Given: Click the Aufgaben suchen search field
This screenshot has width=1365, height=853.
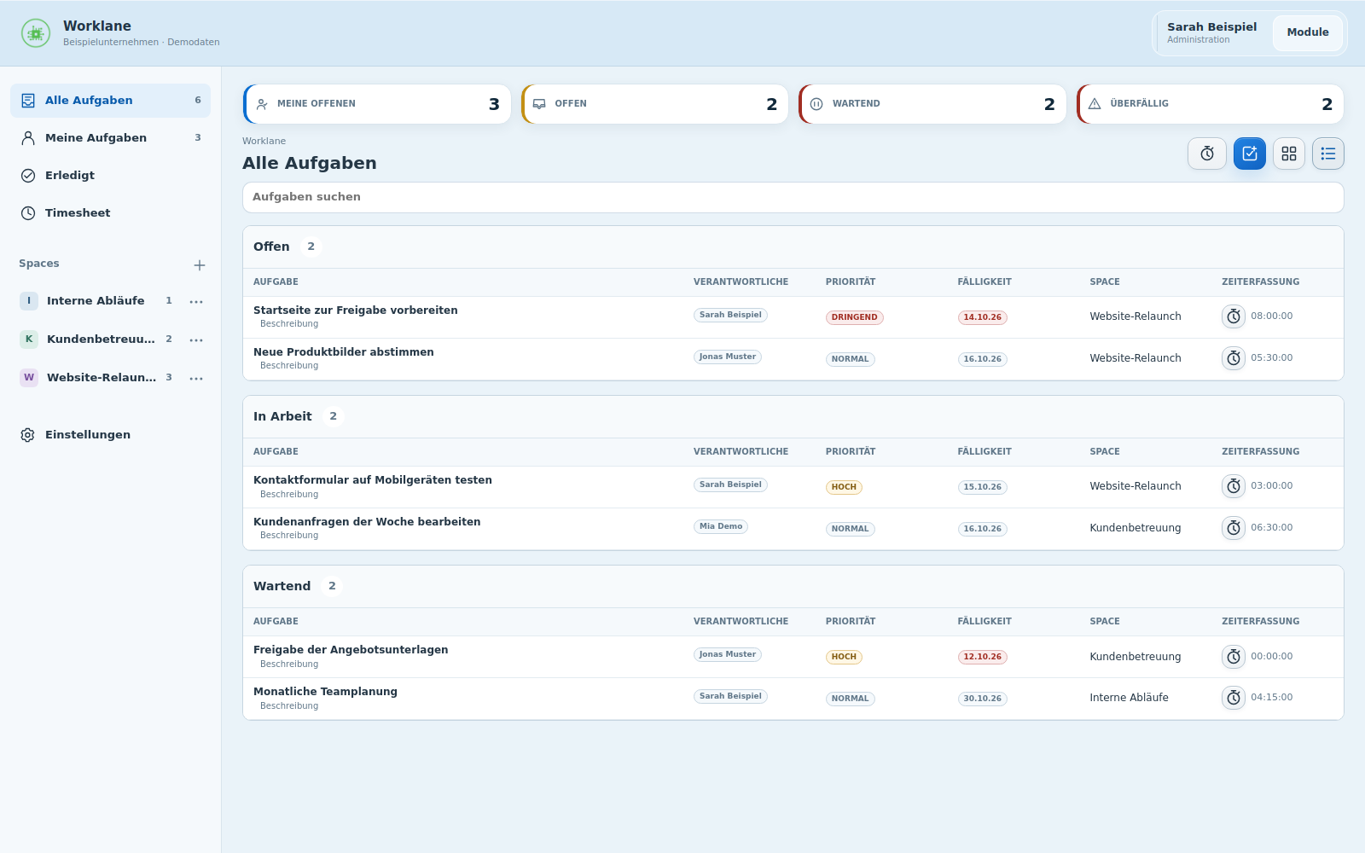Looking at the screenshot, I should click(x=793, y=197).
